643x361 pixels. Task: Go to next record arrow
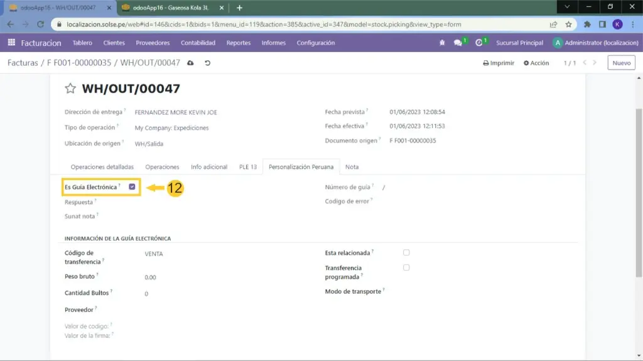[x=597, y=63]
